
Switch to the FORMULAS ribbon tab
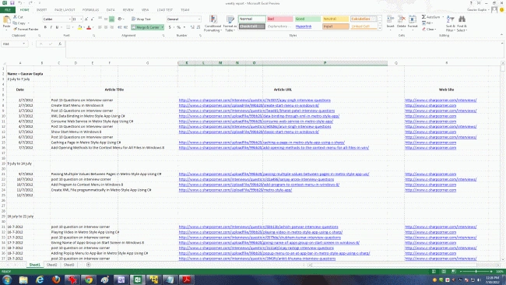click(90, 9)
